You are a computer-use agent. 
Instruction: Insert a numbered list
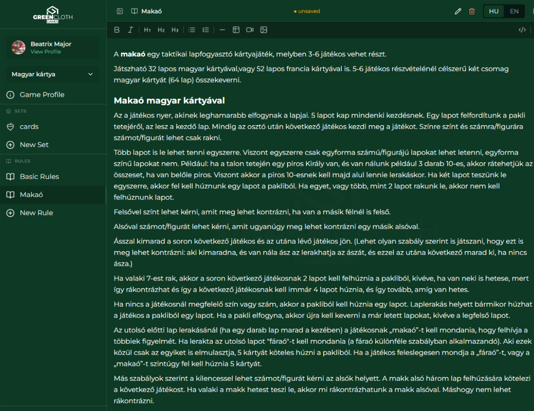click(x=205, y=29)
